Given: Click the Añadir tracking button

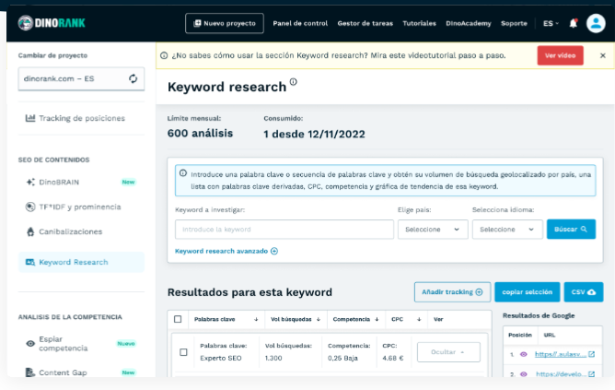Looking at the screenshot, I should point(452,292).
